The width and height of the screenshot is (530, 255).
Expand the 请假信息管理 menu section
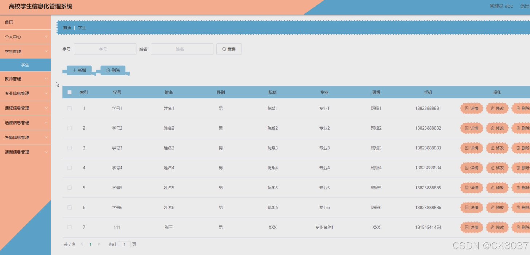tap(25, 152)
